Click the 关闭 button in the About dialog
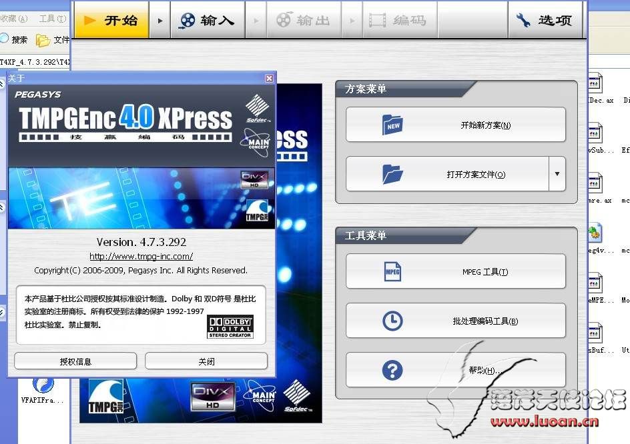This screenshot has height=444, width=630. pos(206,361)
